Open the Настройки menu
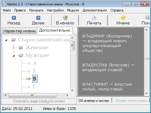This screenshot has height=113, width=151. (55, 10)
